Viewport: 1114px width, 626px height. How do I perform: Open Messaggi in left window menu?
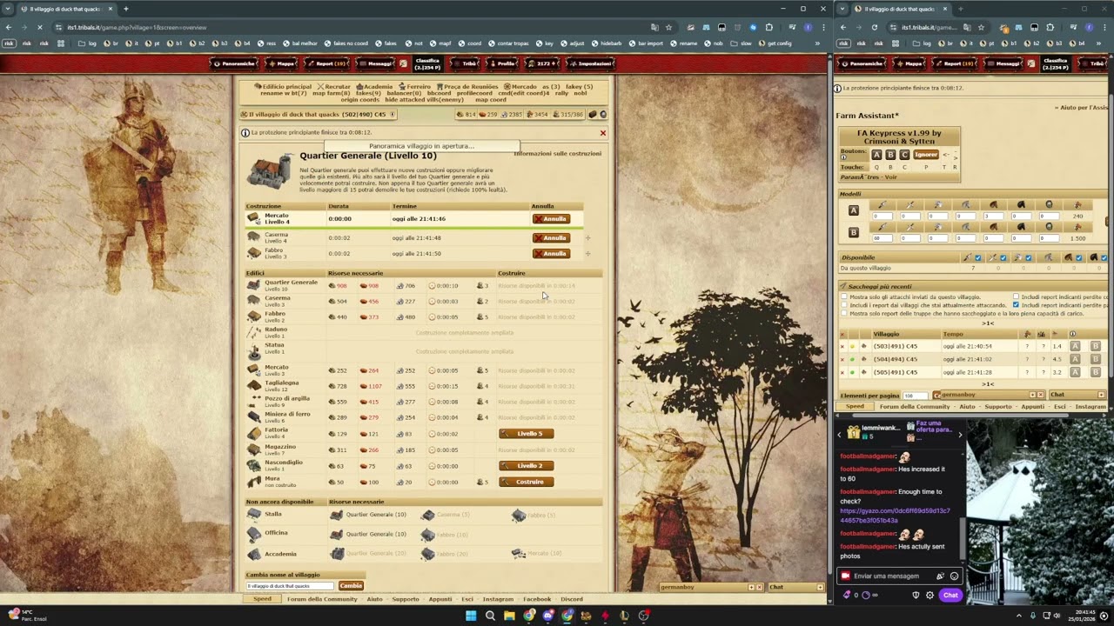click(x=376, y=63)
